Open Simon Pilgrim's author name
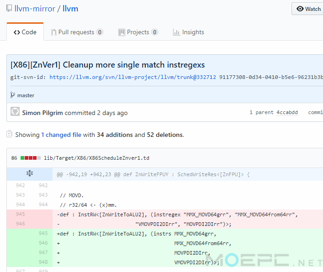Screen dimensions: 323x272 point(42,113)
